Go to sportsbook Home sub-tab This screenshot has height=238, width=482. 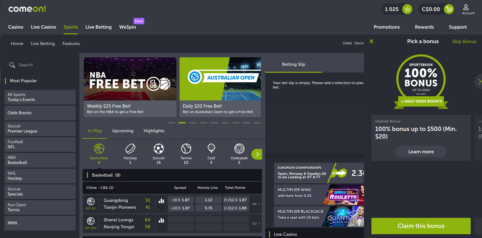pos(17,43)
